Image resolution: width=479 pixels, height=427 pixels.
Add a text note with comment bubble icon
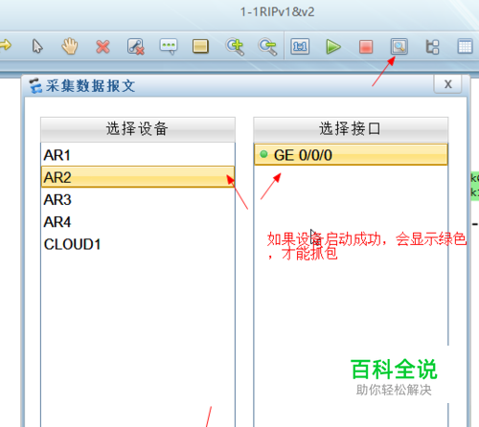tap(169, 47)
